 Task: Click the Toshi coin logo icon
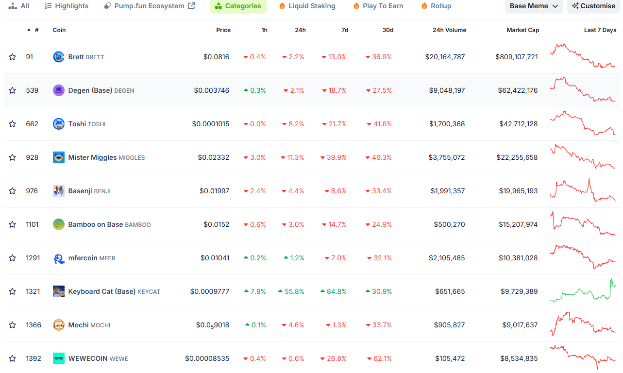[x=58, y=124]
